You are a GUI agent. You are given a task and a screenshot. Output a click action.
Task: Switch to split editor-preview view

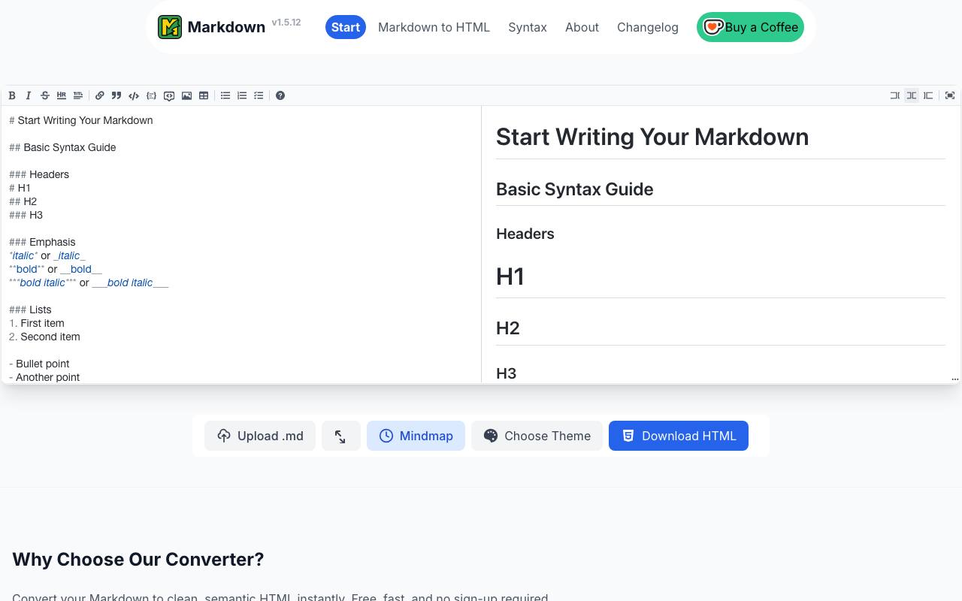[911, 95]
